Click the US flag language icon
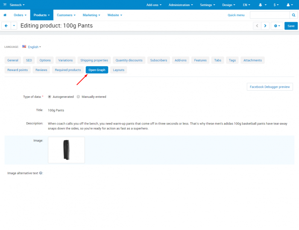The height and width of the screenshot is (230, 299). coord(24,47)
